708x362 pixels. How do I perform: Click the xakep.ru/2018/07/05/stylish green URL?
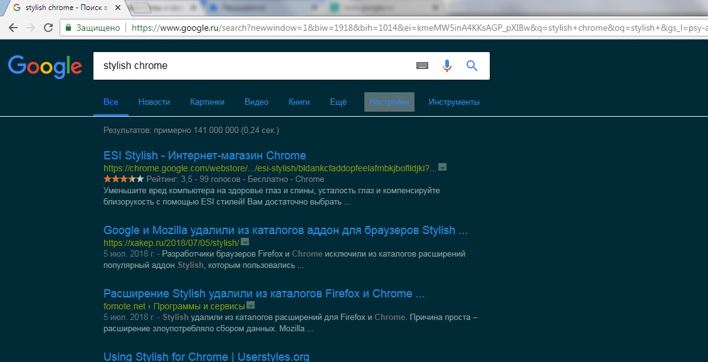[171, 243]
